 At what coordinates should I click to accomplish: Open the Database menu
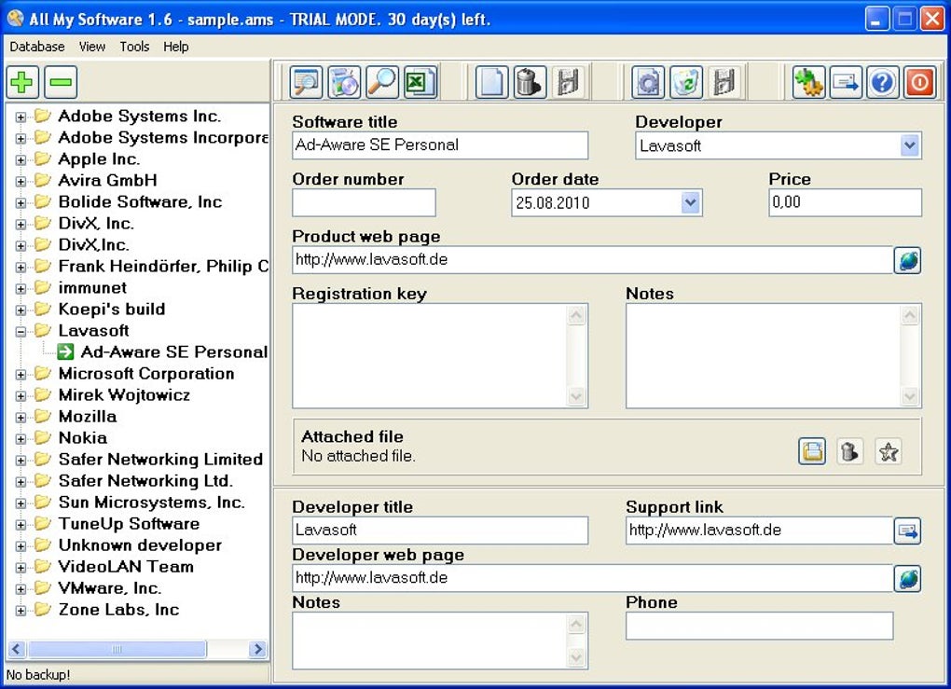coord(37,47)
